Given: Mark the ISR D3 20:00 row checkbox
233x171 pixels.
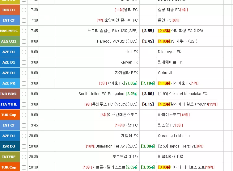Looking at the screenshot, I should 24,146.
